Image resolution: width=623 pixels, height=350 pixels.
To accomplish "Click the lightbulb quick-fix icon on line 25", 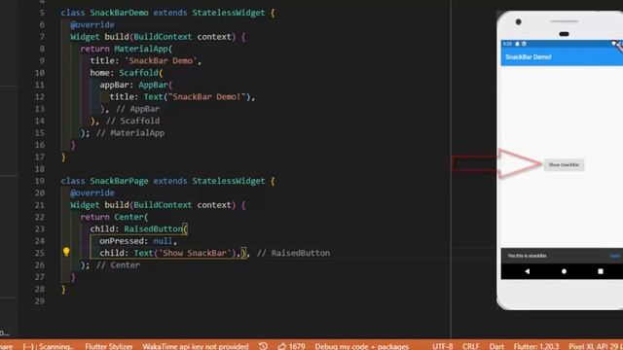I will (x=66, y=252).
